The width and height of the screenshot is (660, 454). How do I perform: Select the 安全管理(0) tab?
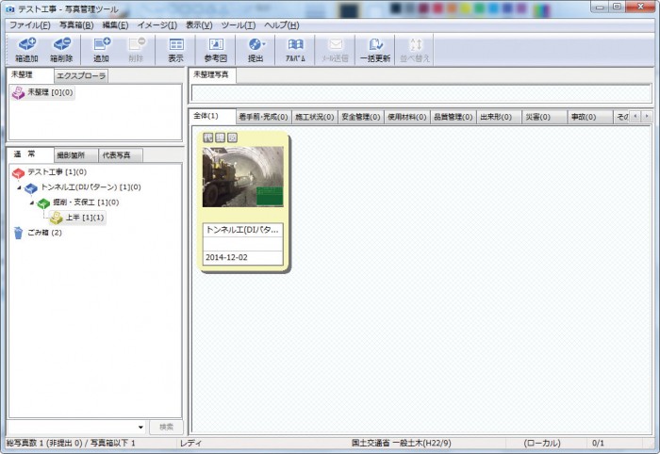click(361, 117)
